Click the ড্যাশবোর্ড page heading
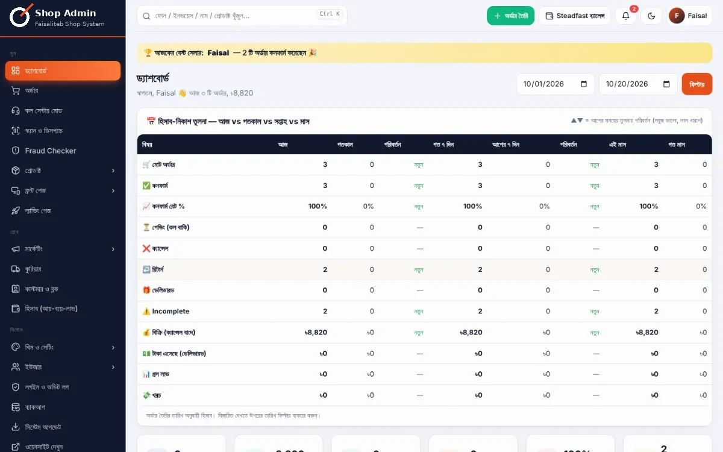The width and height of the screenshot is (723, 452). click(153, 78)
